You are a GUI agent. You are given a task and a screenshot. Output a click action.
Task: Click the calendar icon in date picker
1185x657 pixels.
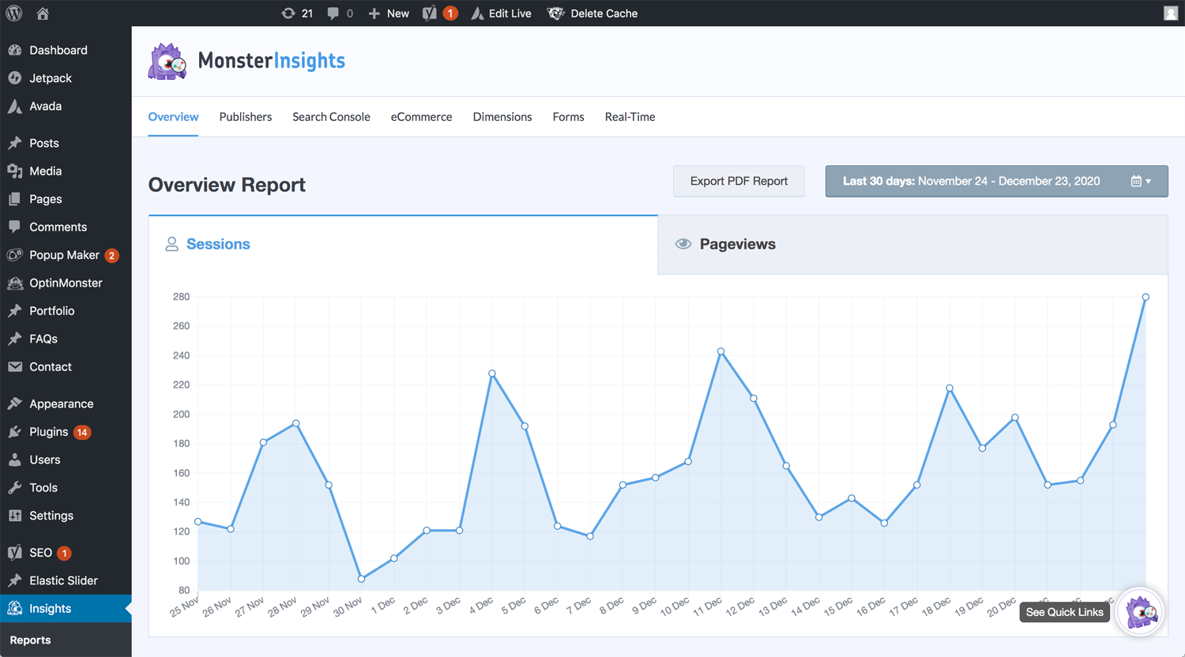click(x=1136, y=182)
